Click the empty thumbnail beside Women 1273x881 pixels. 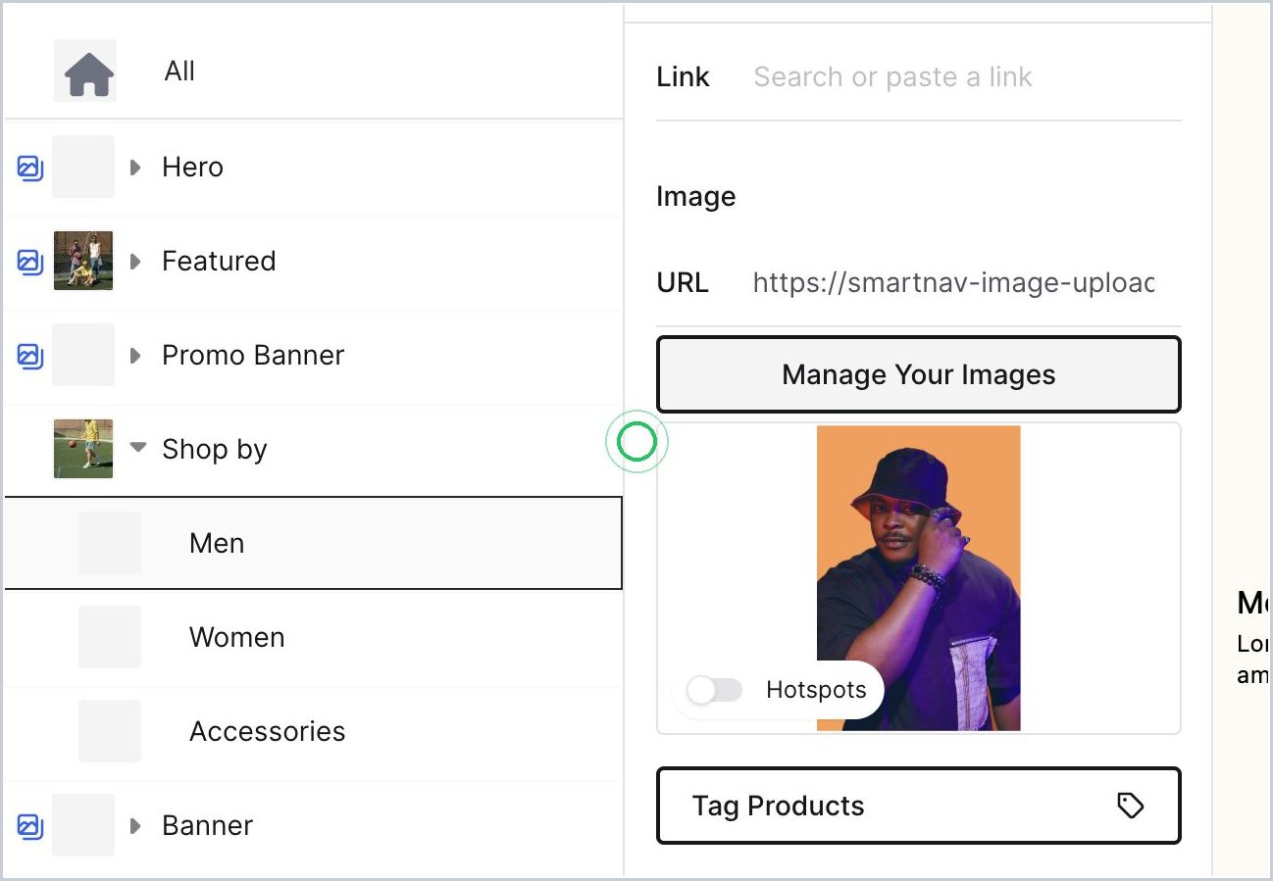point(110,637)
